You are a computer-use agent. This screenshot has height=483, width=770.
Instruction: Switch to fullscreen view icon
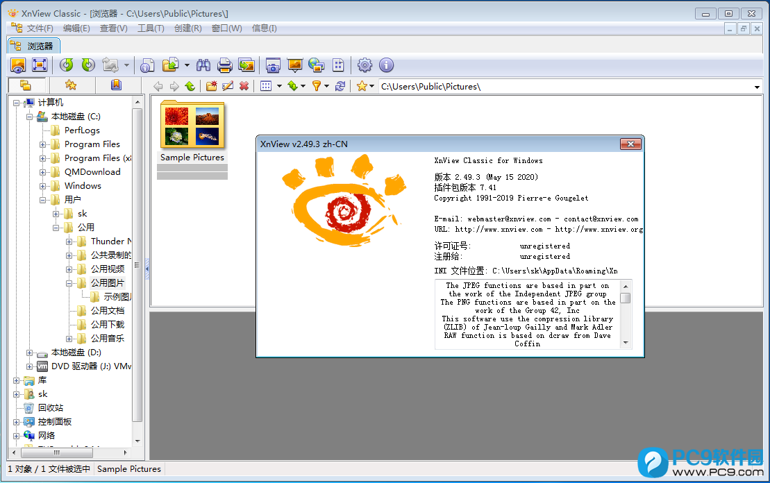40,65
